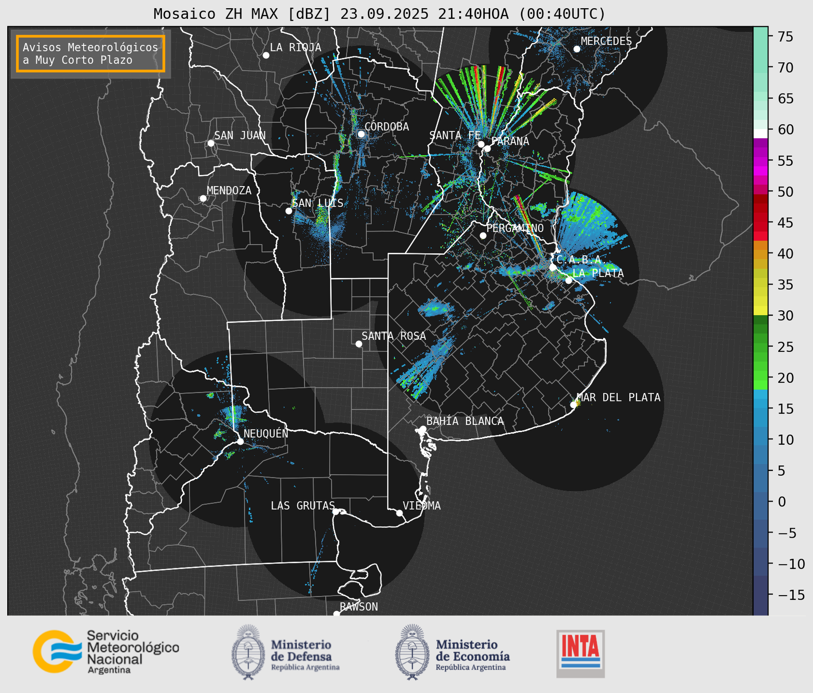This screenshot has width=813, height=693.
Task: Select the MERCEDES city marker dot
Action: 577,49
